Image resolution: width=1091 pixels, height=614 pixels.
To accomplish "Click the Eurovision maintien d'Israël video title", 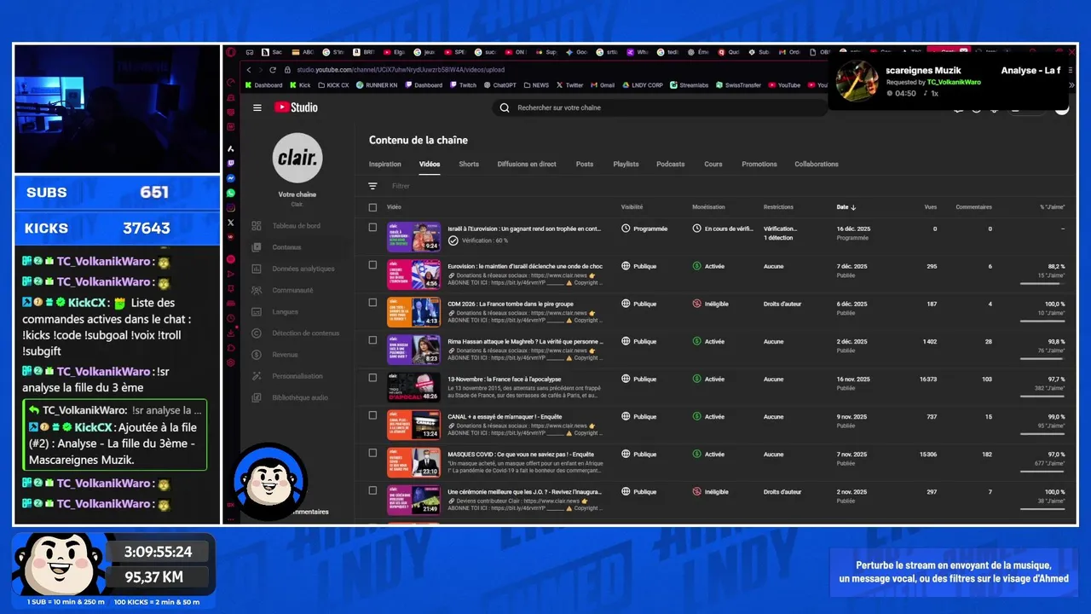I will click(525, 266).
